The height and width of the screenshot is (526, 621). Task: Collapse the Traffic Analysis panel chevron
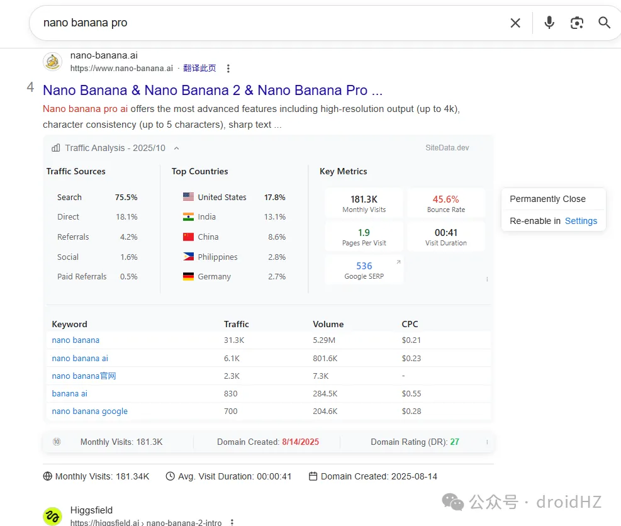tap(176, 148)
